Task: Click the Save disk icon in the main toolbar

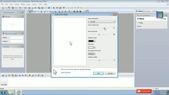Action: click(x=9, y=8)
